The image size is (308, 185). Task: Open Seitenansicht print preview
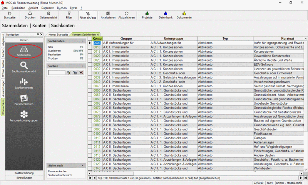49,15
